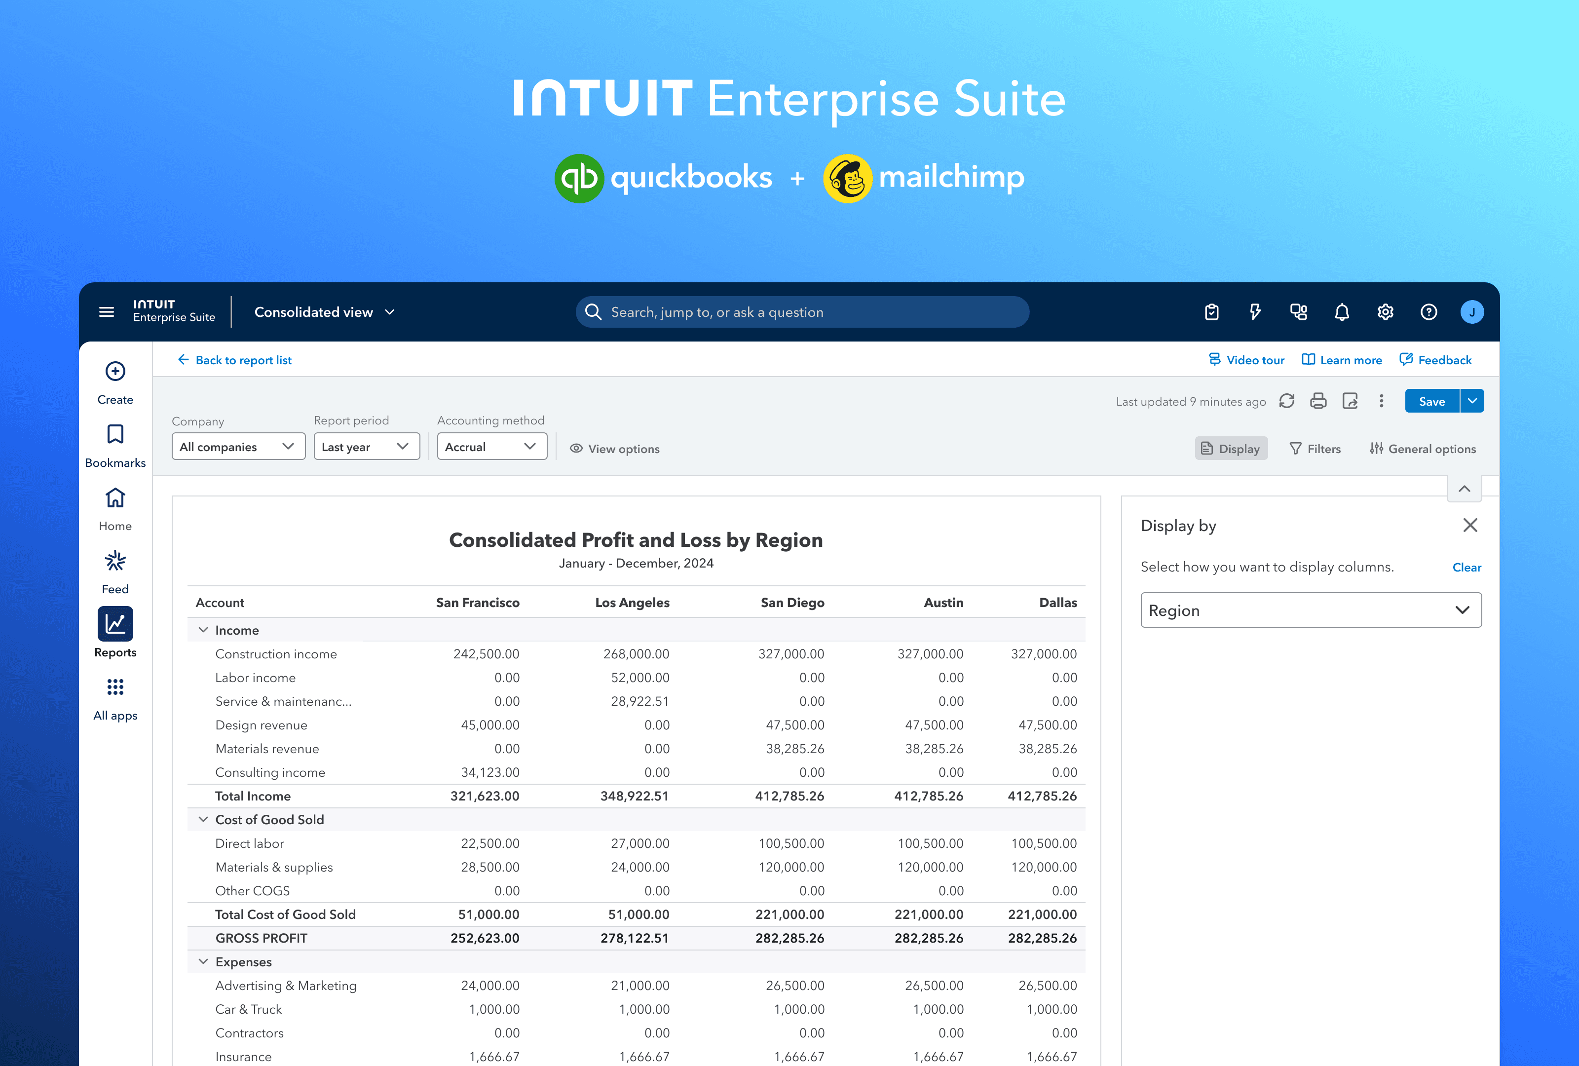The height and width of the screenshot is (1066, 1579).
Task: Collapse the Income section
Action: click(x=202, y=630)
